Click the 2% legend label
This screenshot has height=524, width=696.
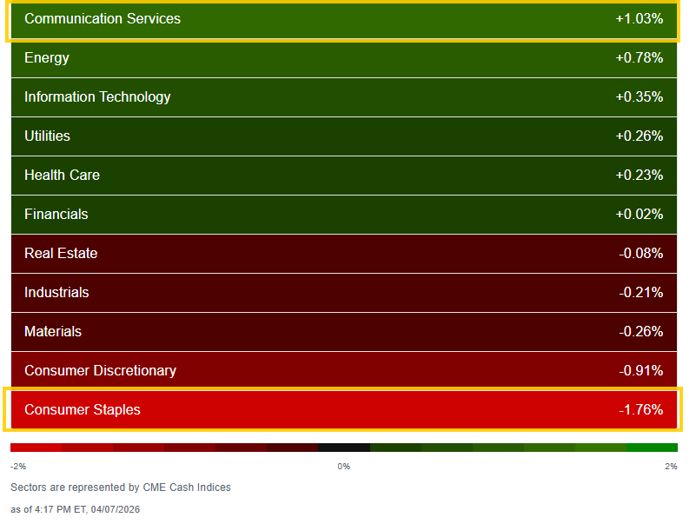tap(671, 466)
